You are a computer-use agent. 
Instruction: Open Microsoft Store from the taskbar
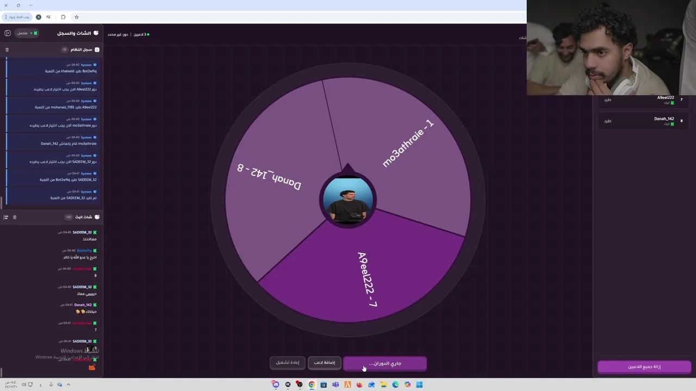pos(324,384)
